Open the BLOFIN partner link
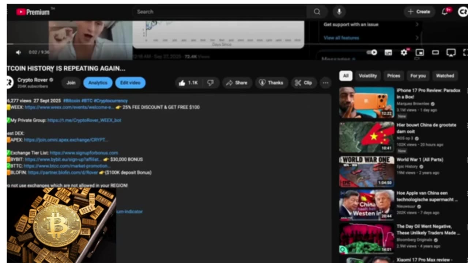This screenshot has width=468, height=263. [63, 172]
